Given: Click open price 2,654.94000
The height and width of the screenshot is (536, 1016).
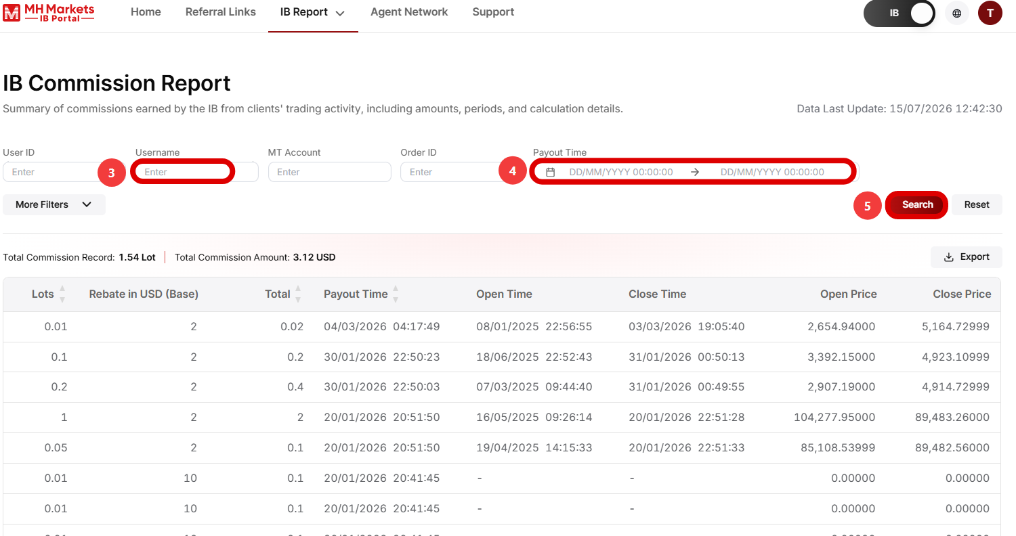Looking at the screenshot, I should pyautogui.click(x=841, y=327).
